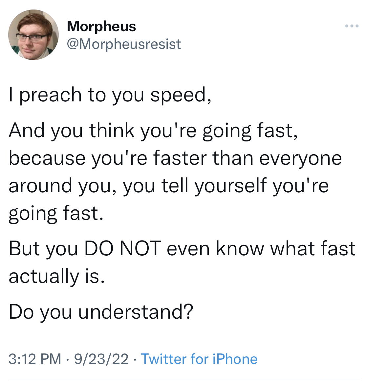The width and height of the screenshot is (366, 381).
Task: Click the line "I preach to you speed,"
Action: click(x=110, y=95)
